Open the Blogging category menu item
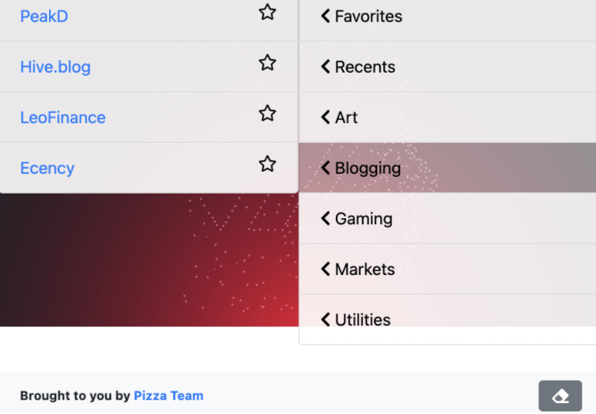Screen dimensions: 596x414 (447, 167)
